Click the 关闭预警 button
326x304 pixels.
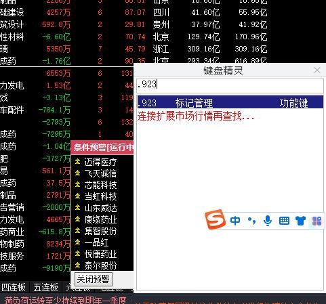[93, 279]
